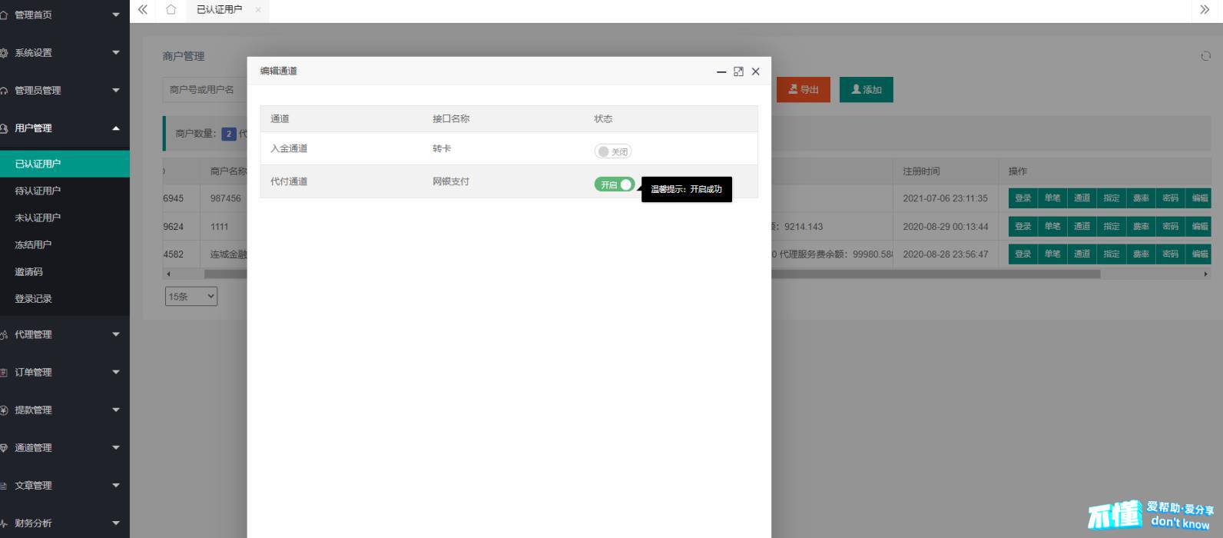Screen dimensions: 1223x538
Task: Click the table's horizontal scrollbar right arrow
Action: 1205,274
